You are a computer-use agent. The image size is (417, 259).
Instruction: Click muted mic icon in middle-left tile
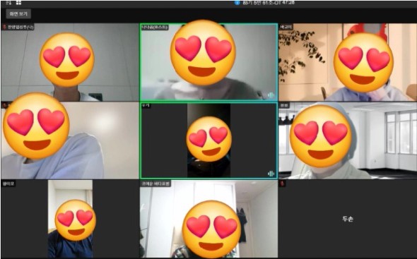tap(4, 105)
